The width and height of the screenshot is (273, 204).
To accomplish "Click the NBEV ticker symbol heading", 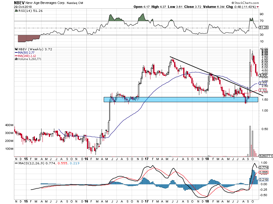I will pyautogui.click(x=19, y=3).
